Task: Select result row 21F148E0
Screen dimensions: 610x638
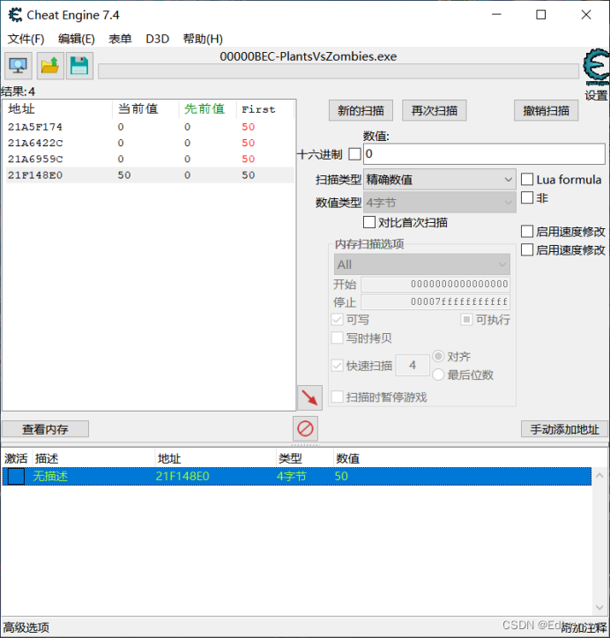Action: coord(150,175)
